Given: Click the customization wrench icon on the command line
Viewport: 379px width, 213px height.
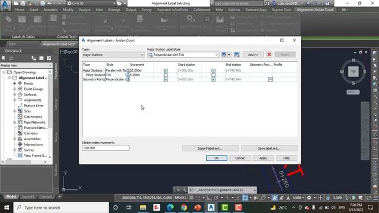Looking at the screenshot, I should click(x=184, y=190).
